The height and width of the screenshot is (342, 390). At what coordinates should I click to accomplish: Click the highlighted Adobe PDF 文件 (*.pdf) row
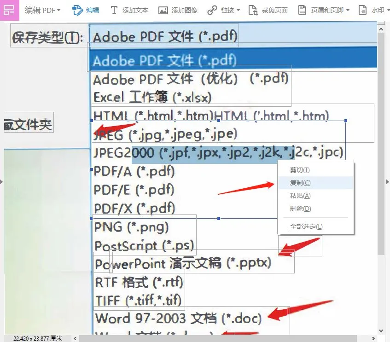233,59
